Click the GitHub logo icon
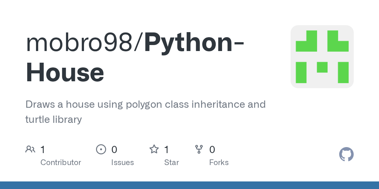 346,154
